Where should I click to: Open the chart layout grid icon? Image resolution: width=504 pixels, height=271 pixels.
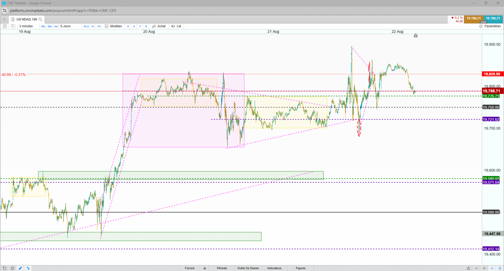pyautogui.click(x=13, y=26)
